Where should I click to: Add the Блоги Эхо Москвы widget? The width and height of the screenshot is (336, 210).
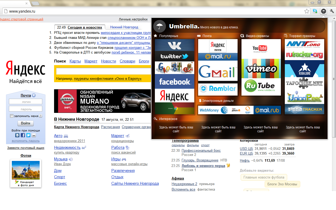(x=282, y=184)
